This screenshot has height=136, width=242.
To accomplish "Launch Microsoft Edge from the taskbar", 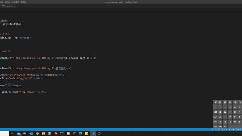I will coord(81,133).
